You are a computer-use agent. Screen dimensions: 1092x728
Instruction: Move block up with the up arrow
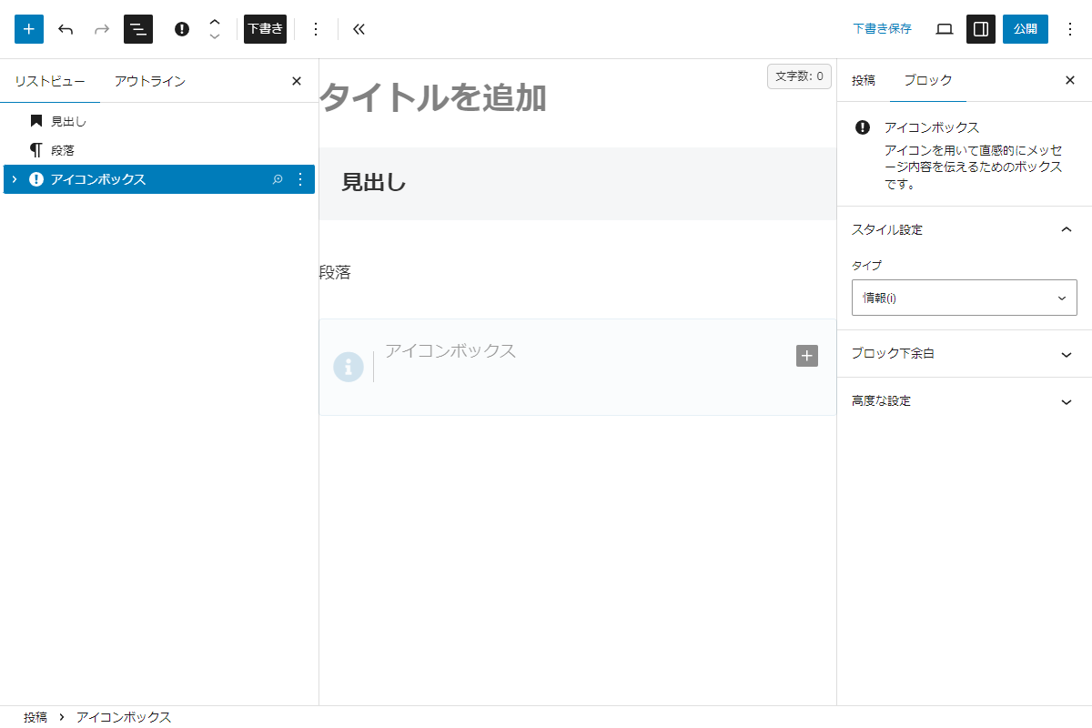(x=215, y=22)
